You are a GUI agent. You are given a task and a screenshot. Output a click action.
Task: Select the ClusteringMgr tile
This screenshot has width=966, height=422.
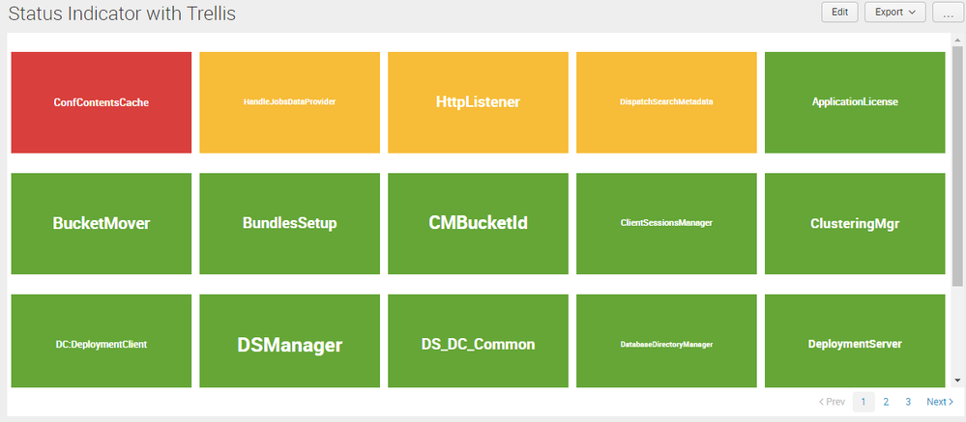[x=855, y=223]
